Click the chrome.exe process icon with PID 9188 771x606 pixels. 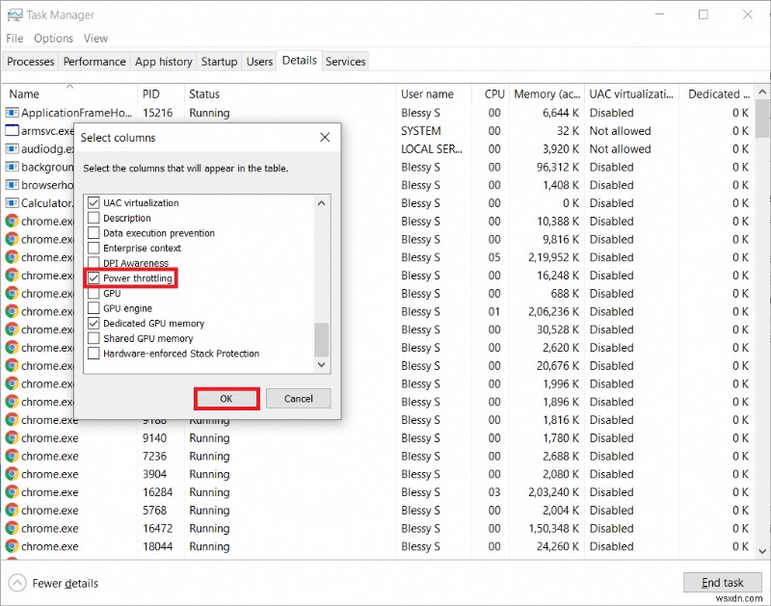click(13, 420)
